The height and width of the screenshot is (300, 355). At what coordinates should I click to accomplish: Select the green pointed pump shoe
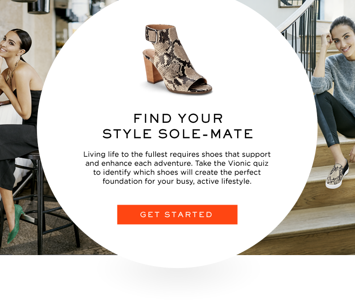15,223
